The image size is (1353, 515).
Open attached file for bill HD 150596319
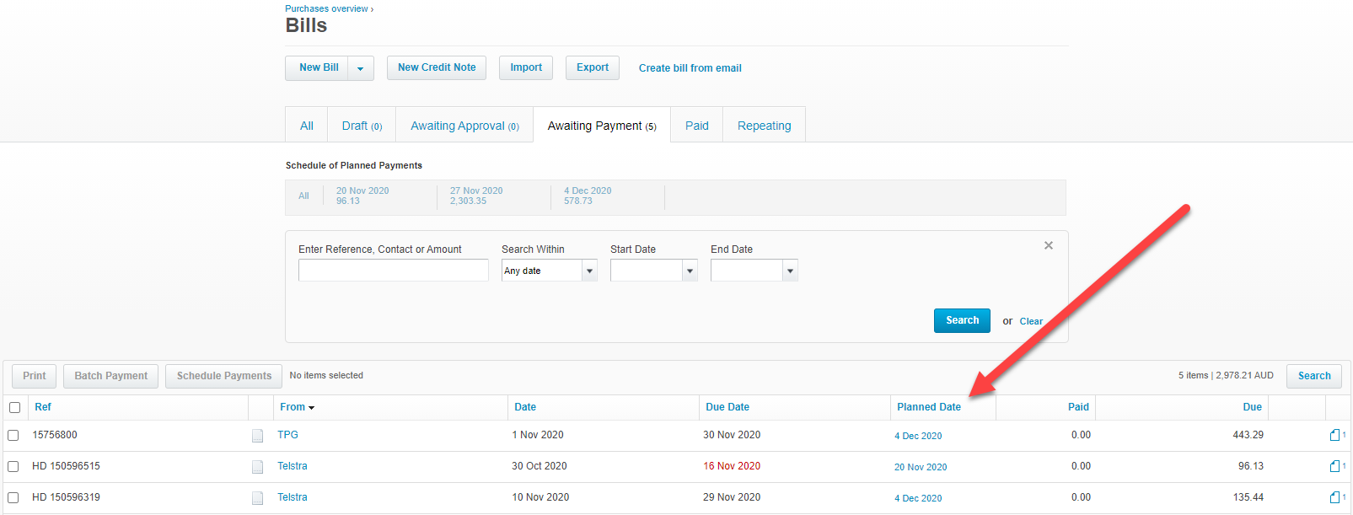tap(1335, 497)
